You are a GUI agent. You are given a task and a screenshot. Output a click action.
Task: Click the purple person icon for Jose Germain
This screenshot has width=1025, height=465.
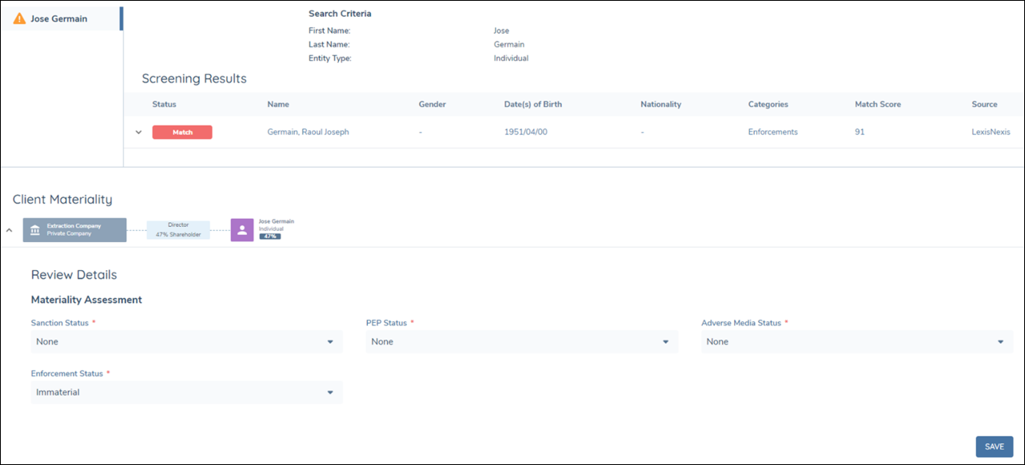pos(241,229)
